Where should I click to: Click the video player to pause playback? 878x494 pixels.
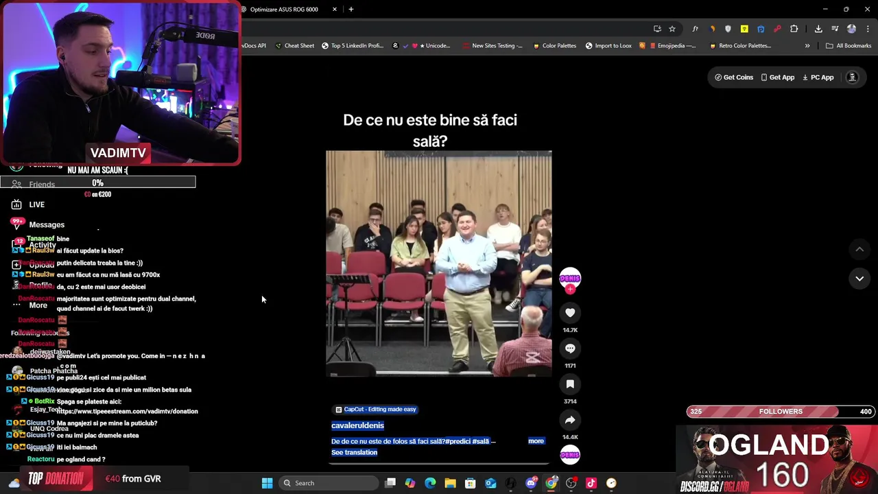click(438, 263)
